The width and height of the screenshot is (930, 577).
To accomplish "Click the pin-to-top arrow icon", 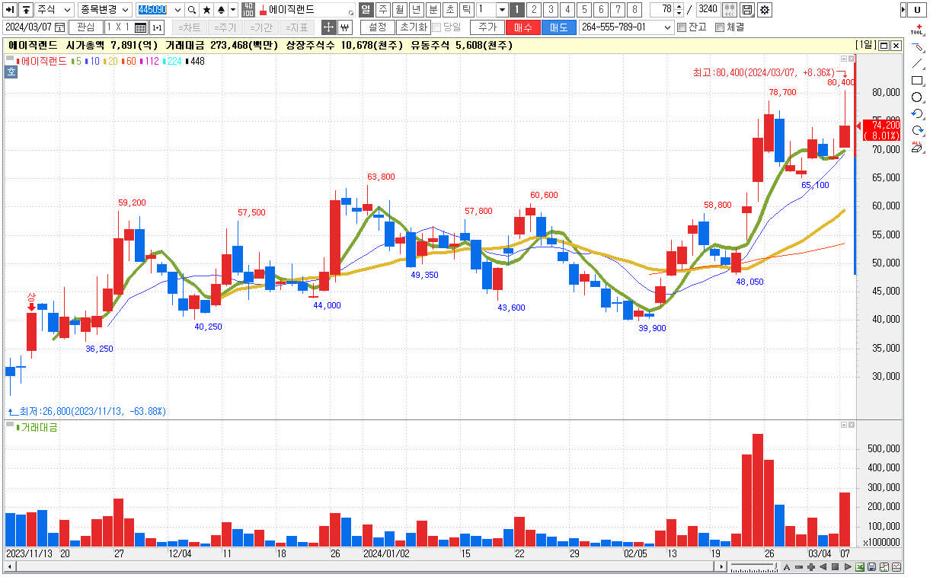I will coord(26,10).
